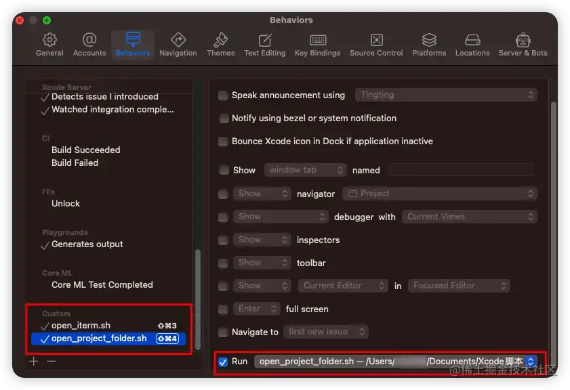Viewport: 570px width, 390px height.
Task: Toggle the Current Editor row checkbox
Action: pyautogui.click(x=223, y=286)
